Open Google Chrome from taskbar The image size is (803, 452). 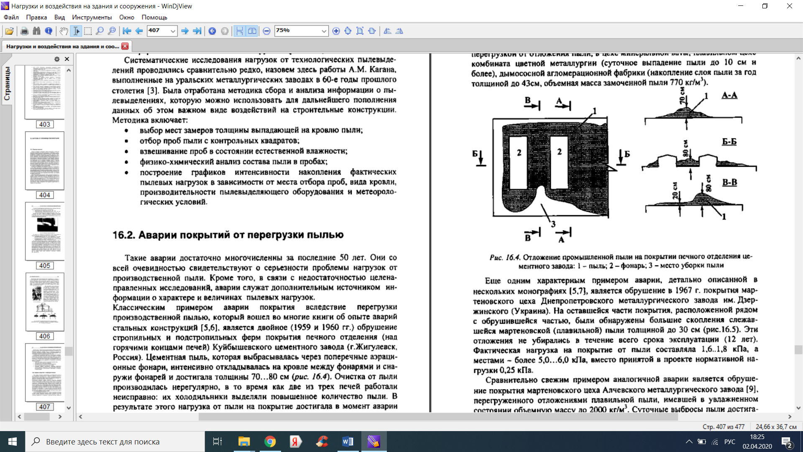270,442
